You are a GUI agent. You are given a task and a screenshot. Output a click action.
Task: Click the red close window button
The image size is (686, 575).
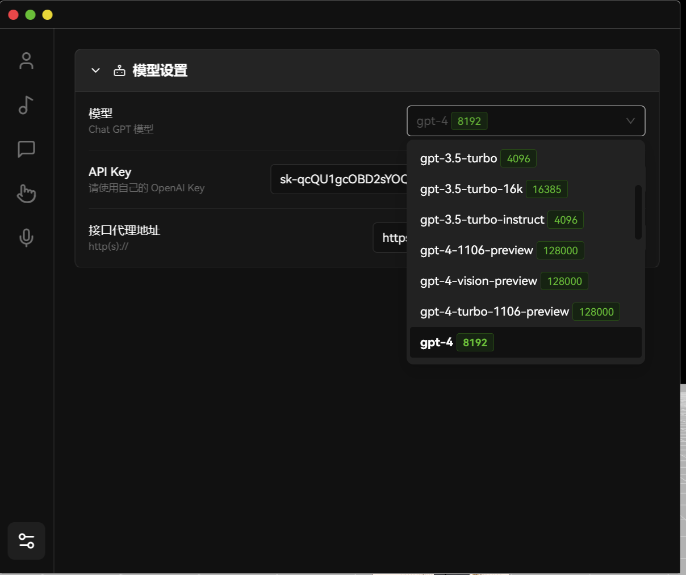(14, 15)
